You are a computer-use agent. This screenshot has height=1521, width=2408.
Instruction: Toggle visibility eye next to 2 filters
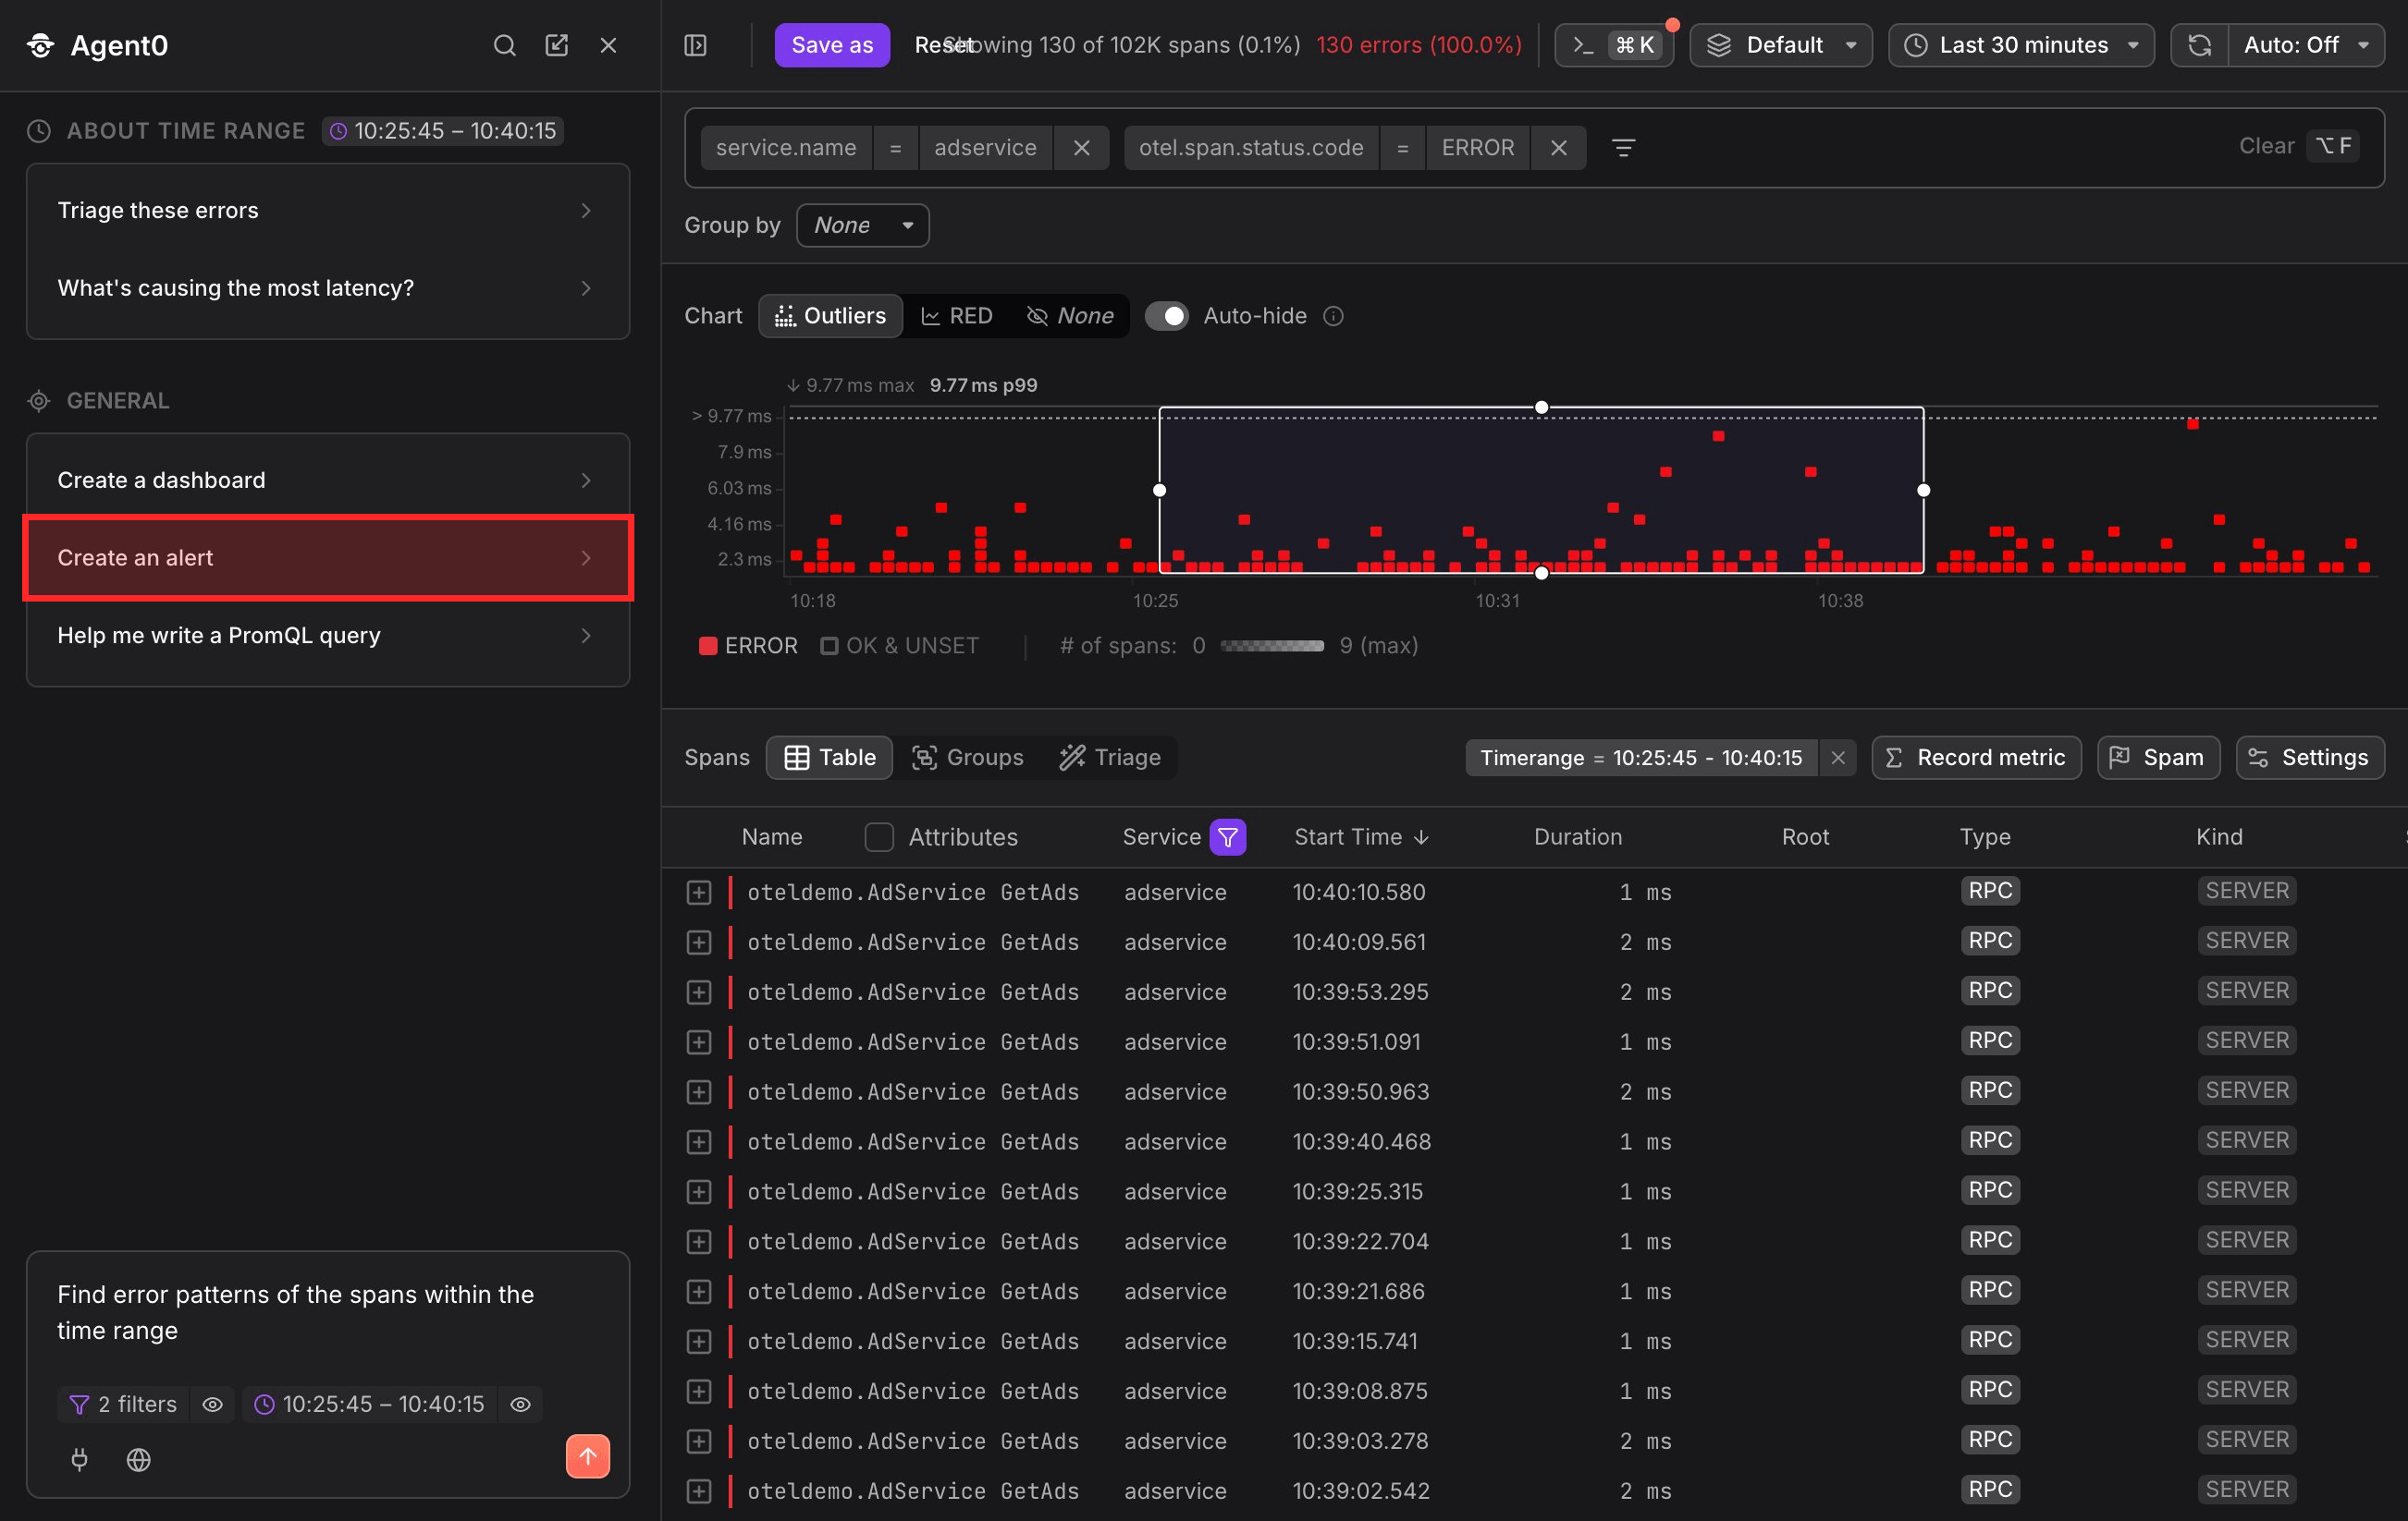212,1404
